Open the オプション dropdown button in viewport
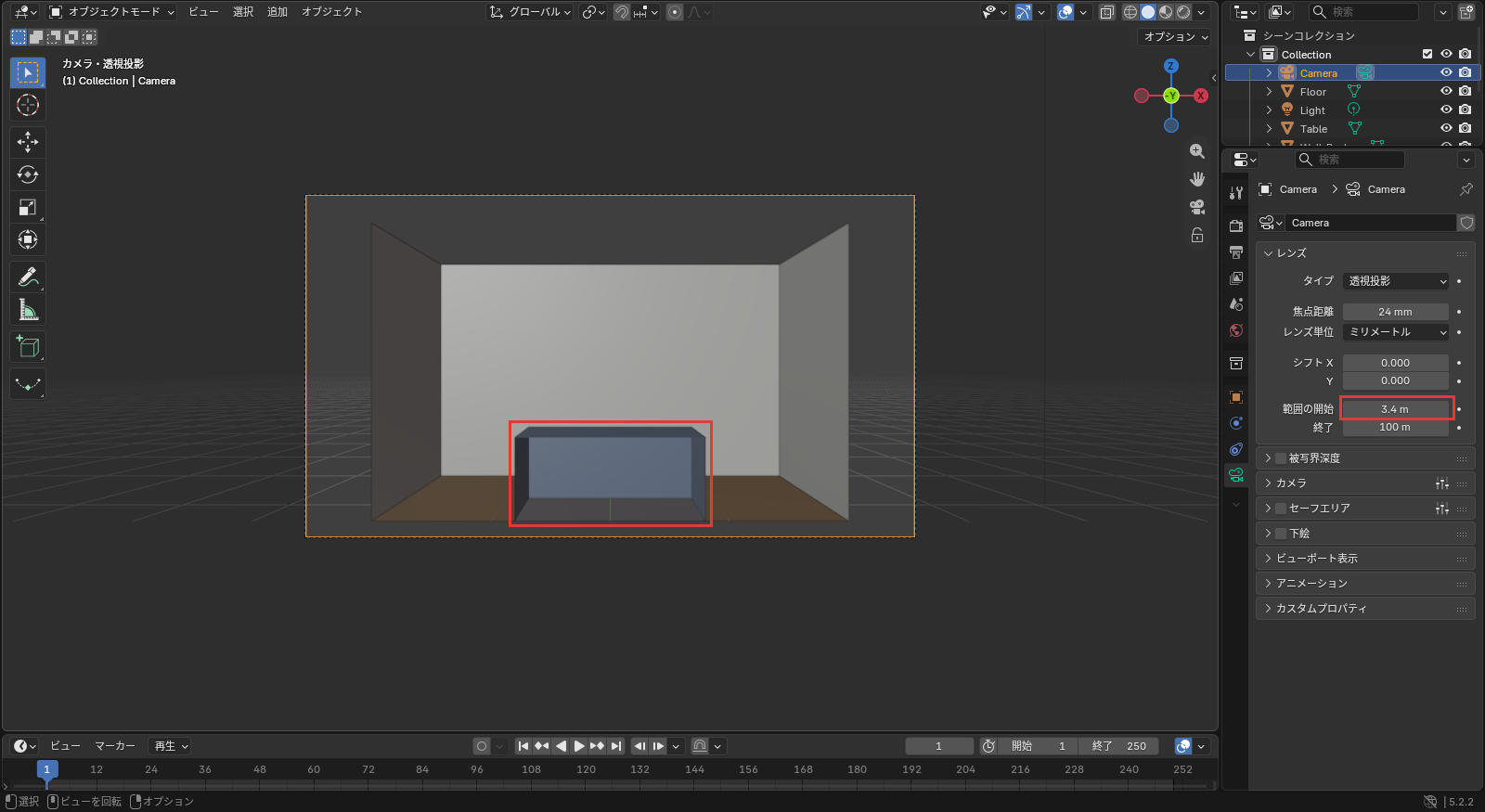The image size is (1485, 812). (x=1175, y=37)
